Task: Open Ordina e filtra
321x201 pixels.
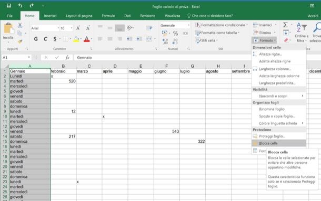Action: tap(302, 32)
